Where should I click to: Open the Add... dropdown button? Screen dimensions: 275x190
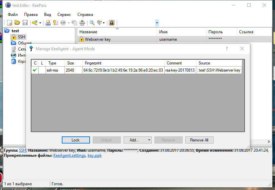[x=137, y=140]
